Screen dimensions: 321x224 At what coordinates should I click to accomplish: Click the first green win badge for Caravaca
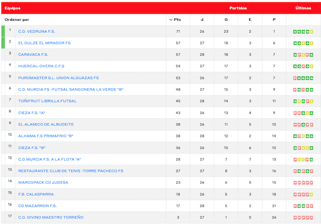coord(295,55)
